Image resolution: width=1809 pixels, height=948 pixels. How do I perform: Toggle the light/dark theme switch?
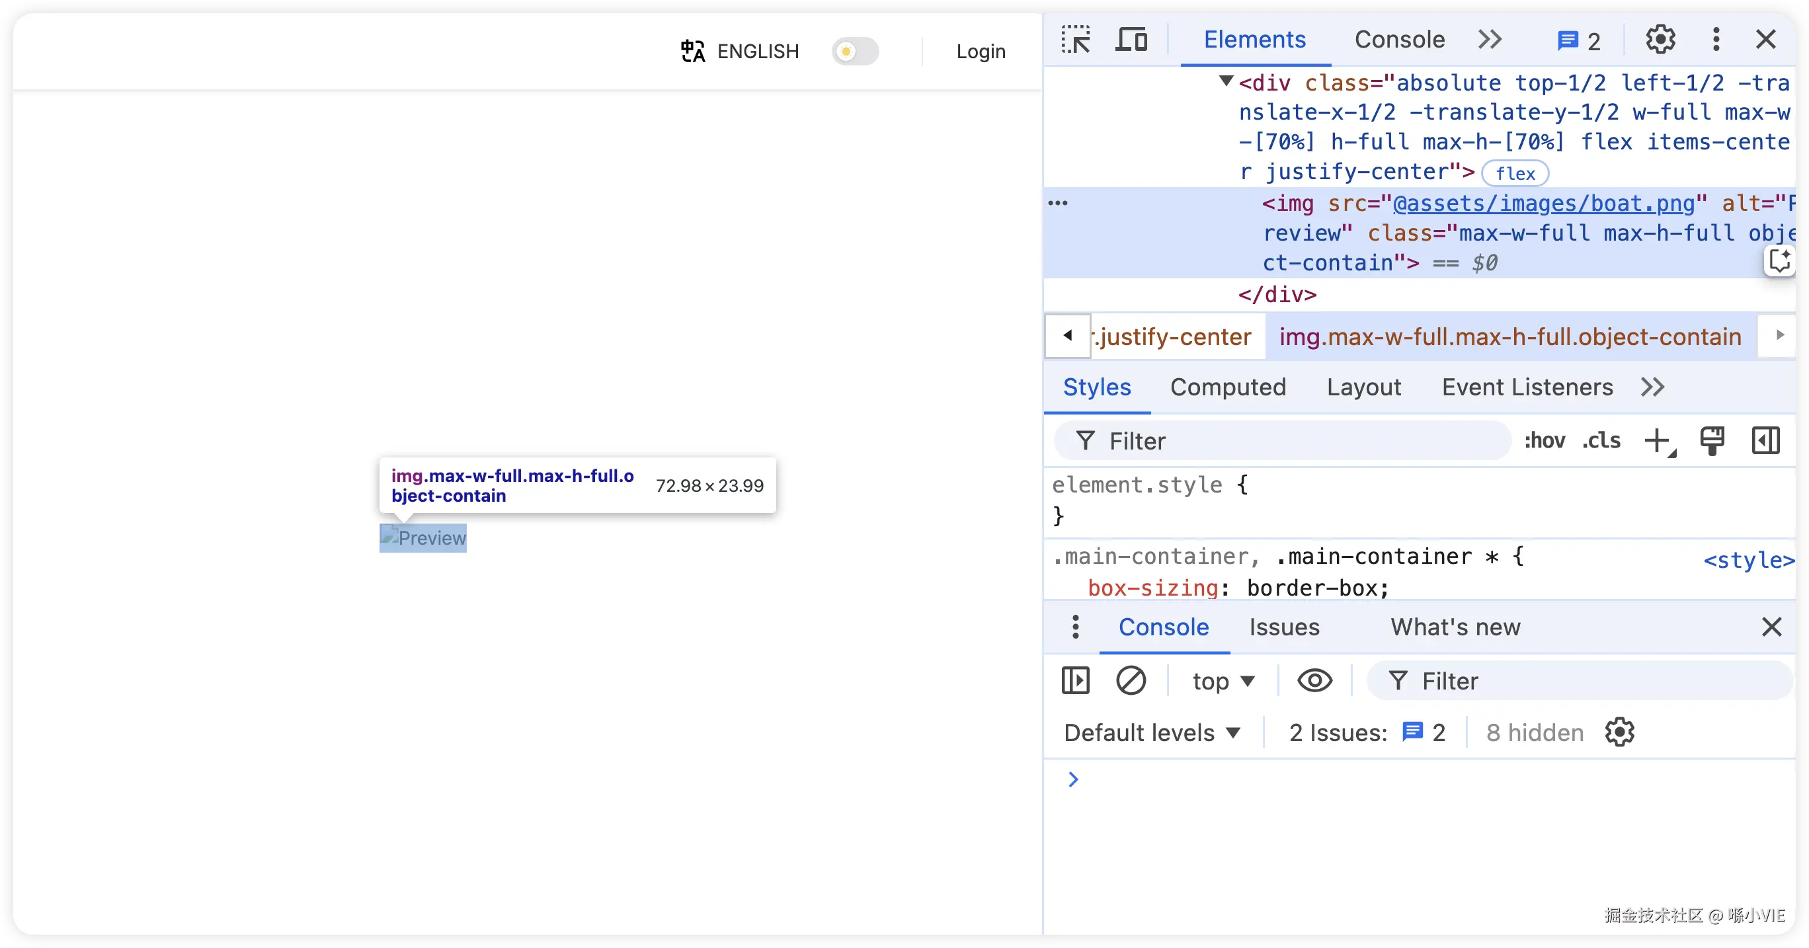[855, 52]
